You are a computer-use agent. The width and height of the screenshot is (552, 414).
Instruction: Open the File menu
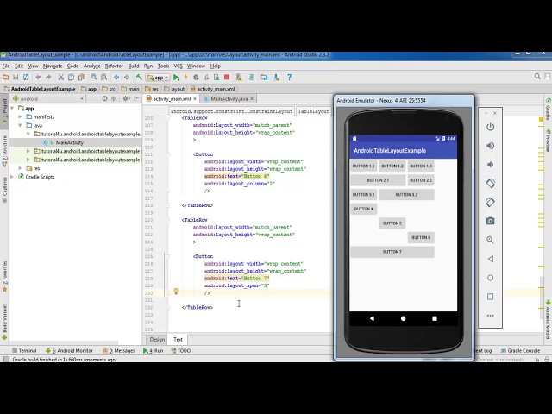coord(6,66)
